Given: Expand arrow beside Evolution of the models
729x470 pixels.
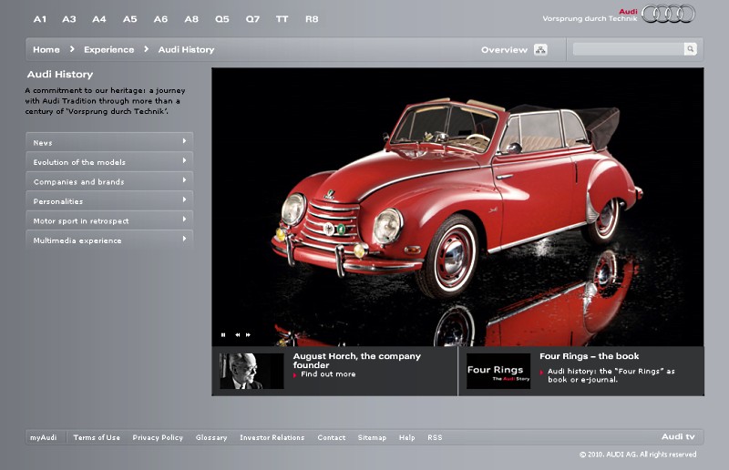Looking at the screenshot, I should (185, 160).
